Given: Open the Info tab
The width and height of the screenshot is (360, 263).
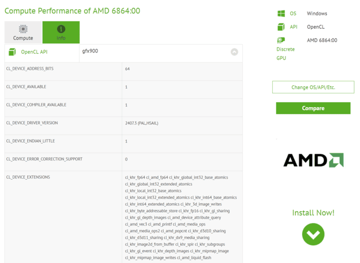Looking at the screenshot, I should tap(61, 33).
